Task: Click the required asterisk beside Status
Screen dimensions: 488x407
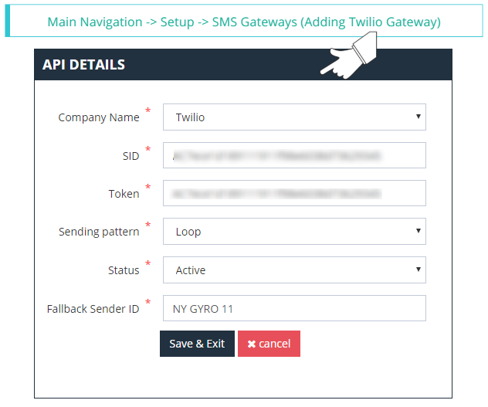Action: click(x=148, y=265)
